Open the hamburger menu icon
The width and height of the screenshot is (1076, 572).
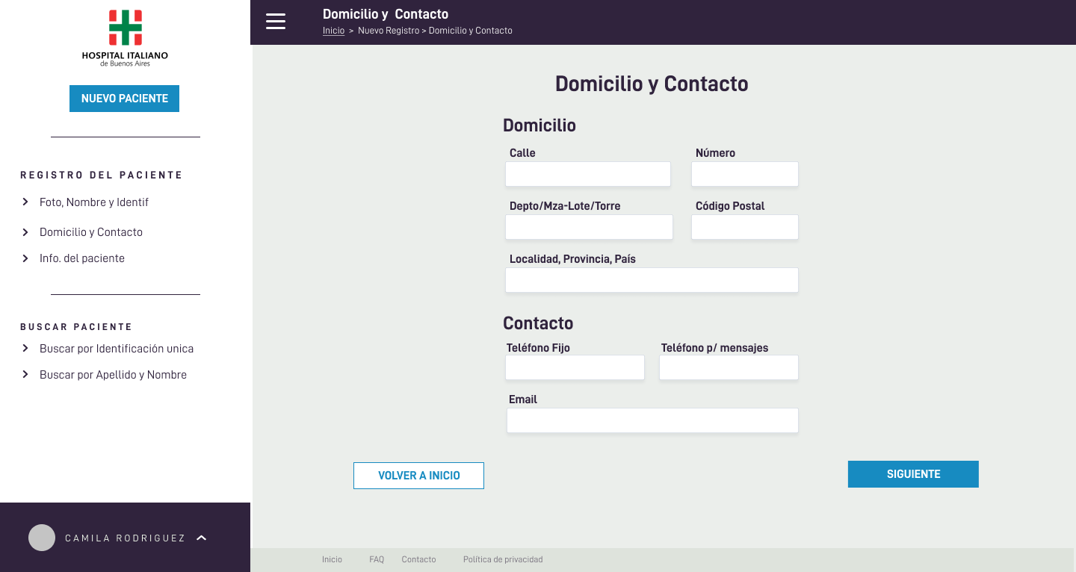pos(276,22)
